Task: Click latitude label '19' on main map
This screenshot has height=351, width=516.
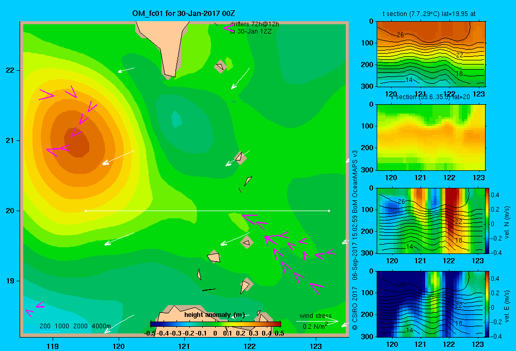Action: (x=10, y=281)
